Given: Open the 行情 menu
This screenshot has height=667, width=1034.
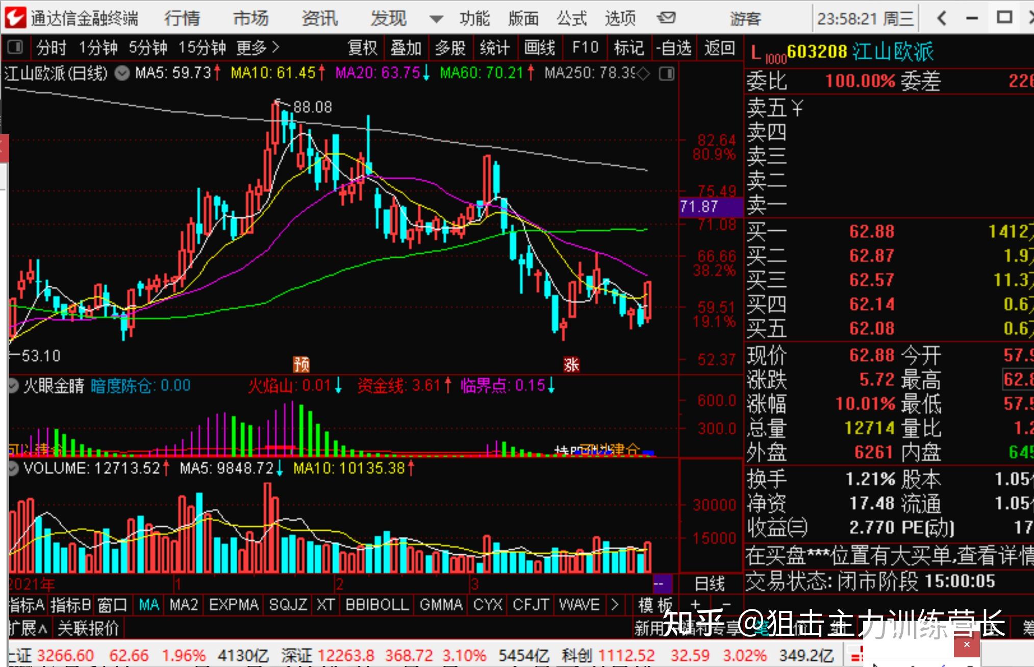Looking at the screenshot, I should coord(182,18).
